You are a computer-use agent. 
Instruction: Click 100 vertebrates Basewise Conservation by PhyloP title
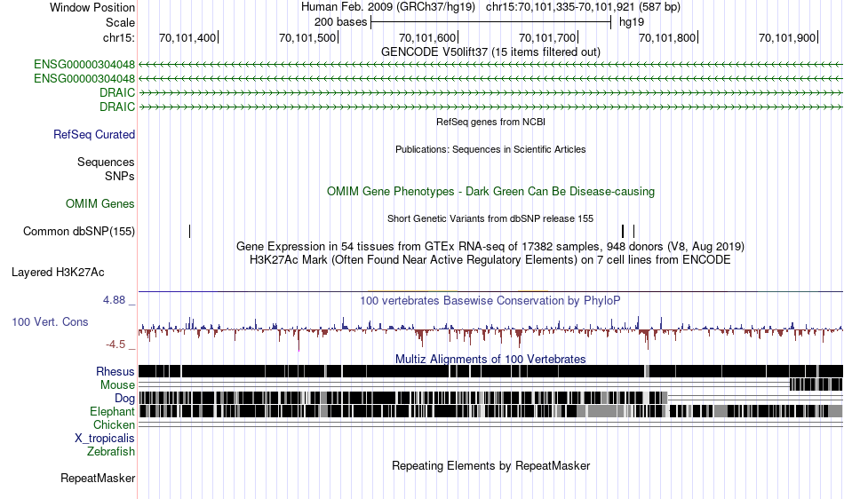click(490, 301)
